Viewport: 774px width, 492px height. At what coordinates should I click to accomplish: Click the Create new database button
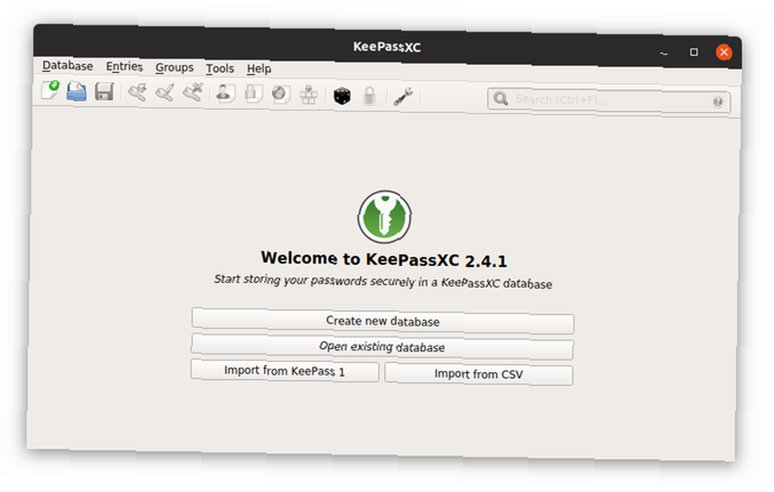[383, 321]
